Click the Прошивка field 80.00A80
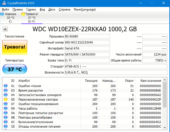This screenshot has height=132, width=170. [x=87, y=37]
